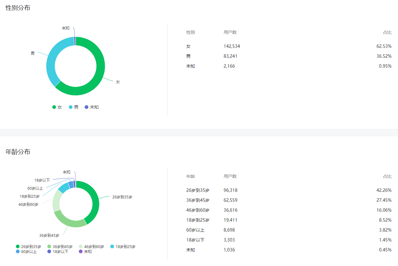Click the 男 row label in gender table
Image resolution: width=398 pixels, height=266 pixels.
tap(188, 56)
